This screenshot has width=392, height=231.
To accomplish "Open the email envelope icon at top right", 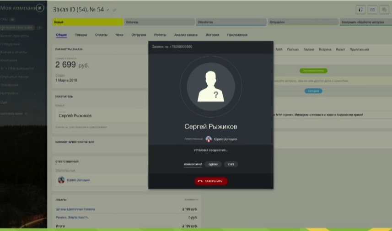I will point(372,10).
